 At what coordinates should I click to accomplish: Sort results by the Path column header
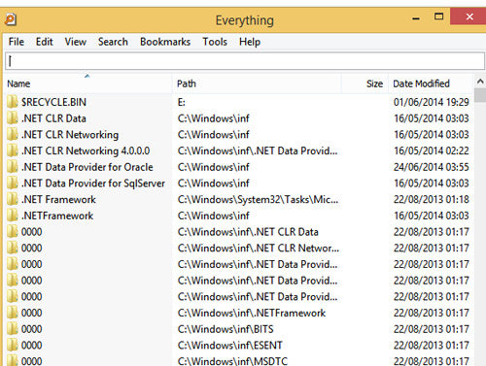[257, 83]
